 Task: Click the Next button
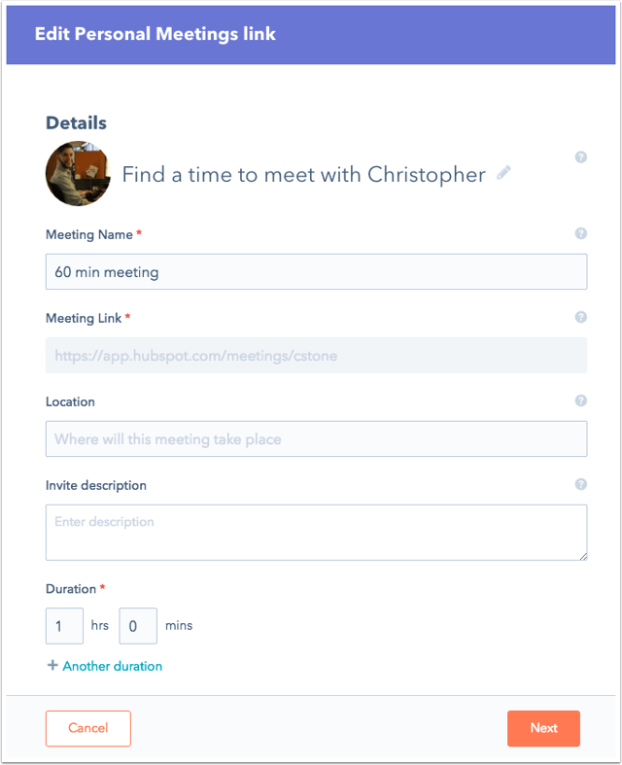(x=543, y=728)
